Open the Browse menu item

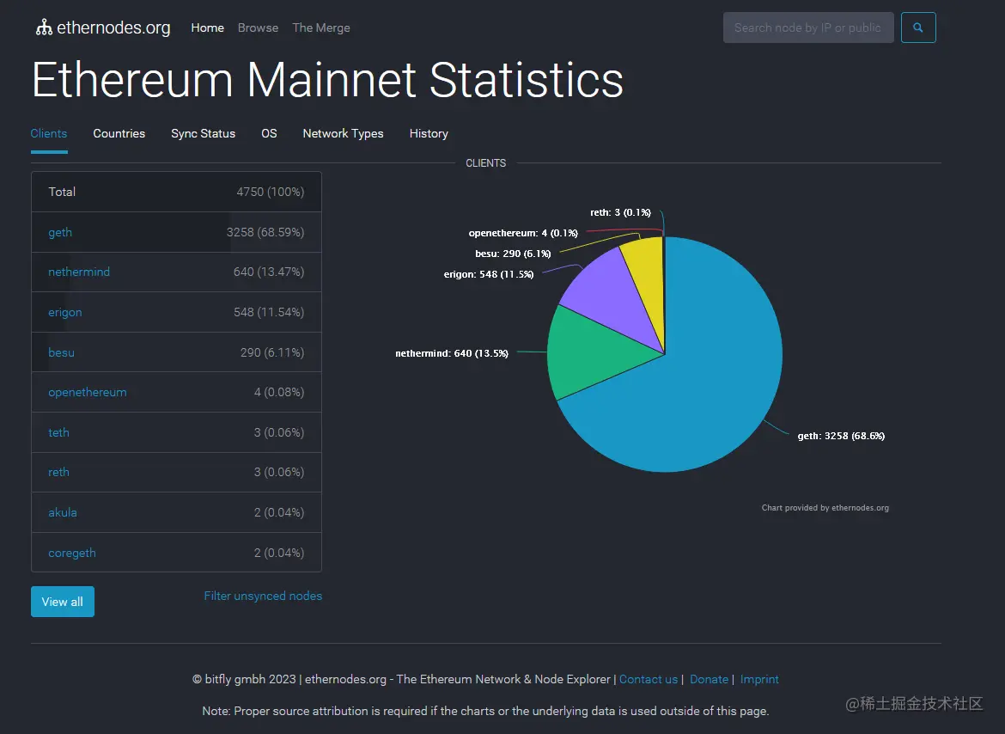258,28
